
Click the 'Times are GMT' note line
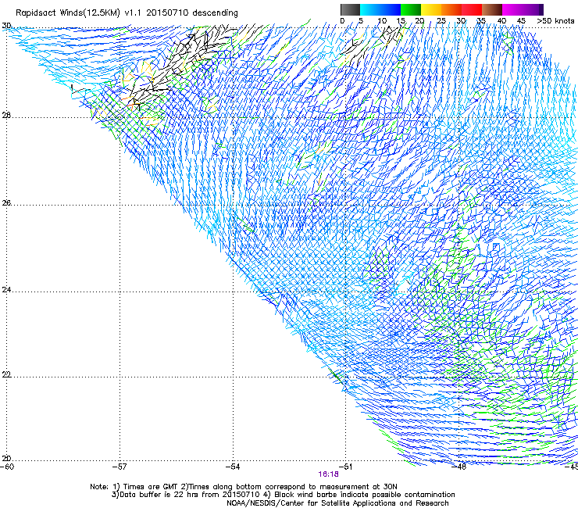click(x=244, y=487)
